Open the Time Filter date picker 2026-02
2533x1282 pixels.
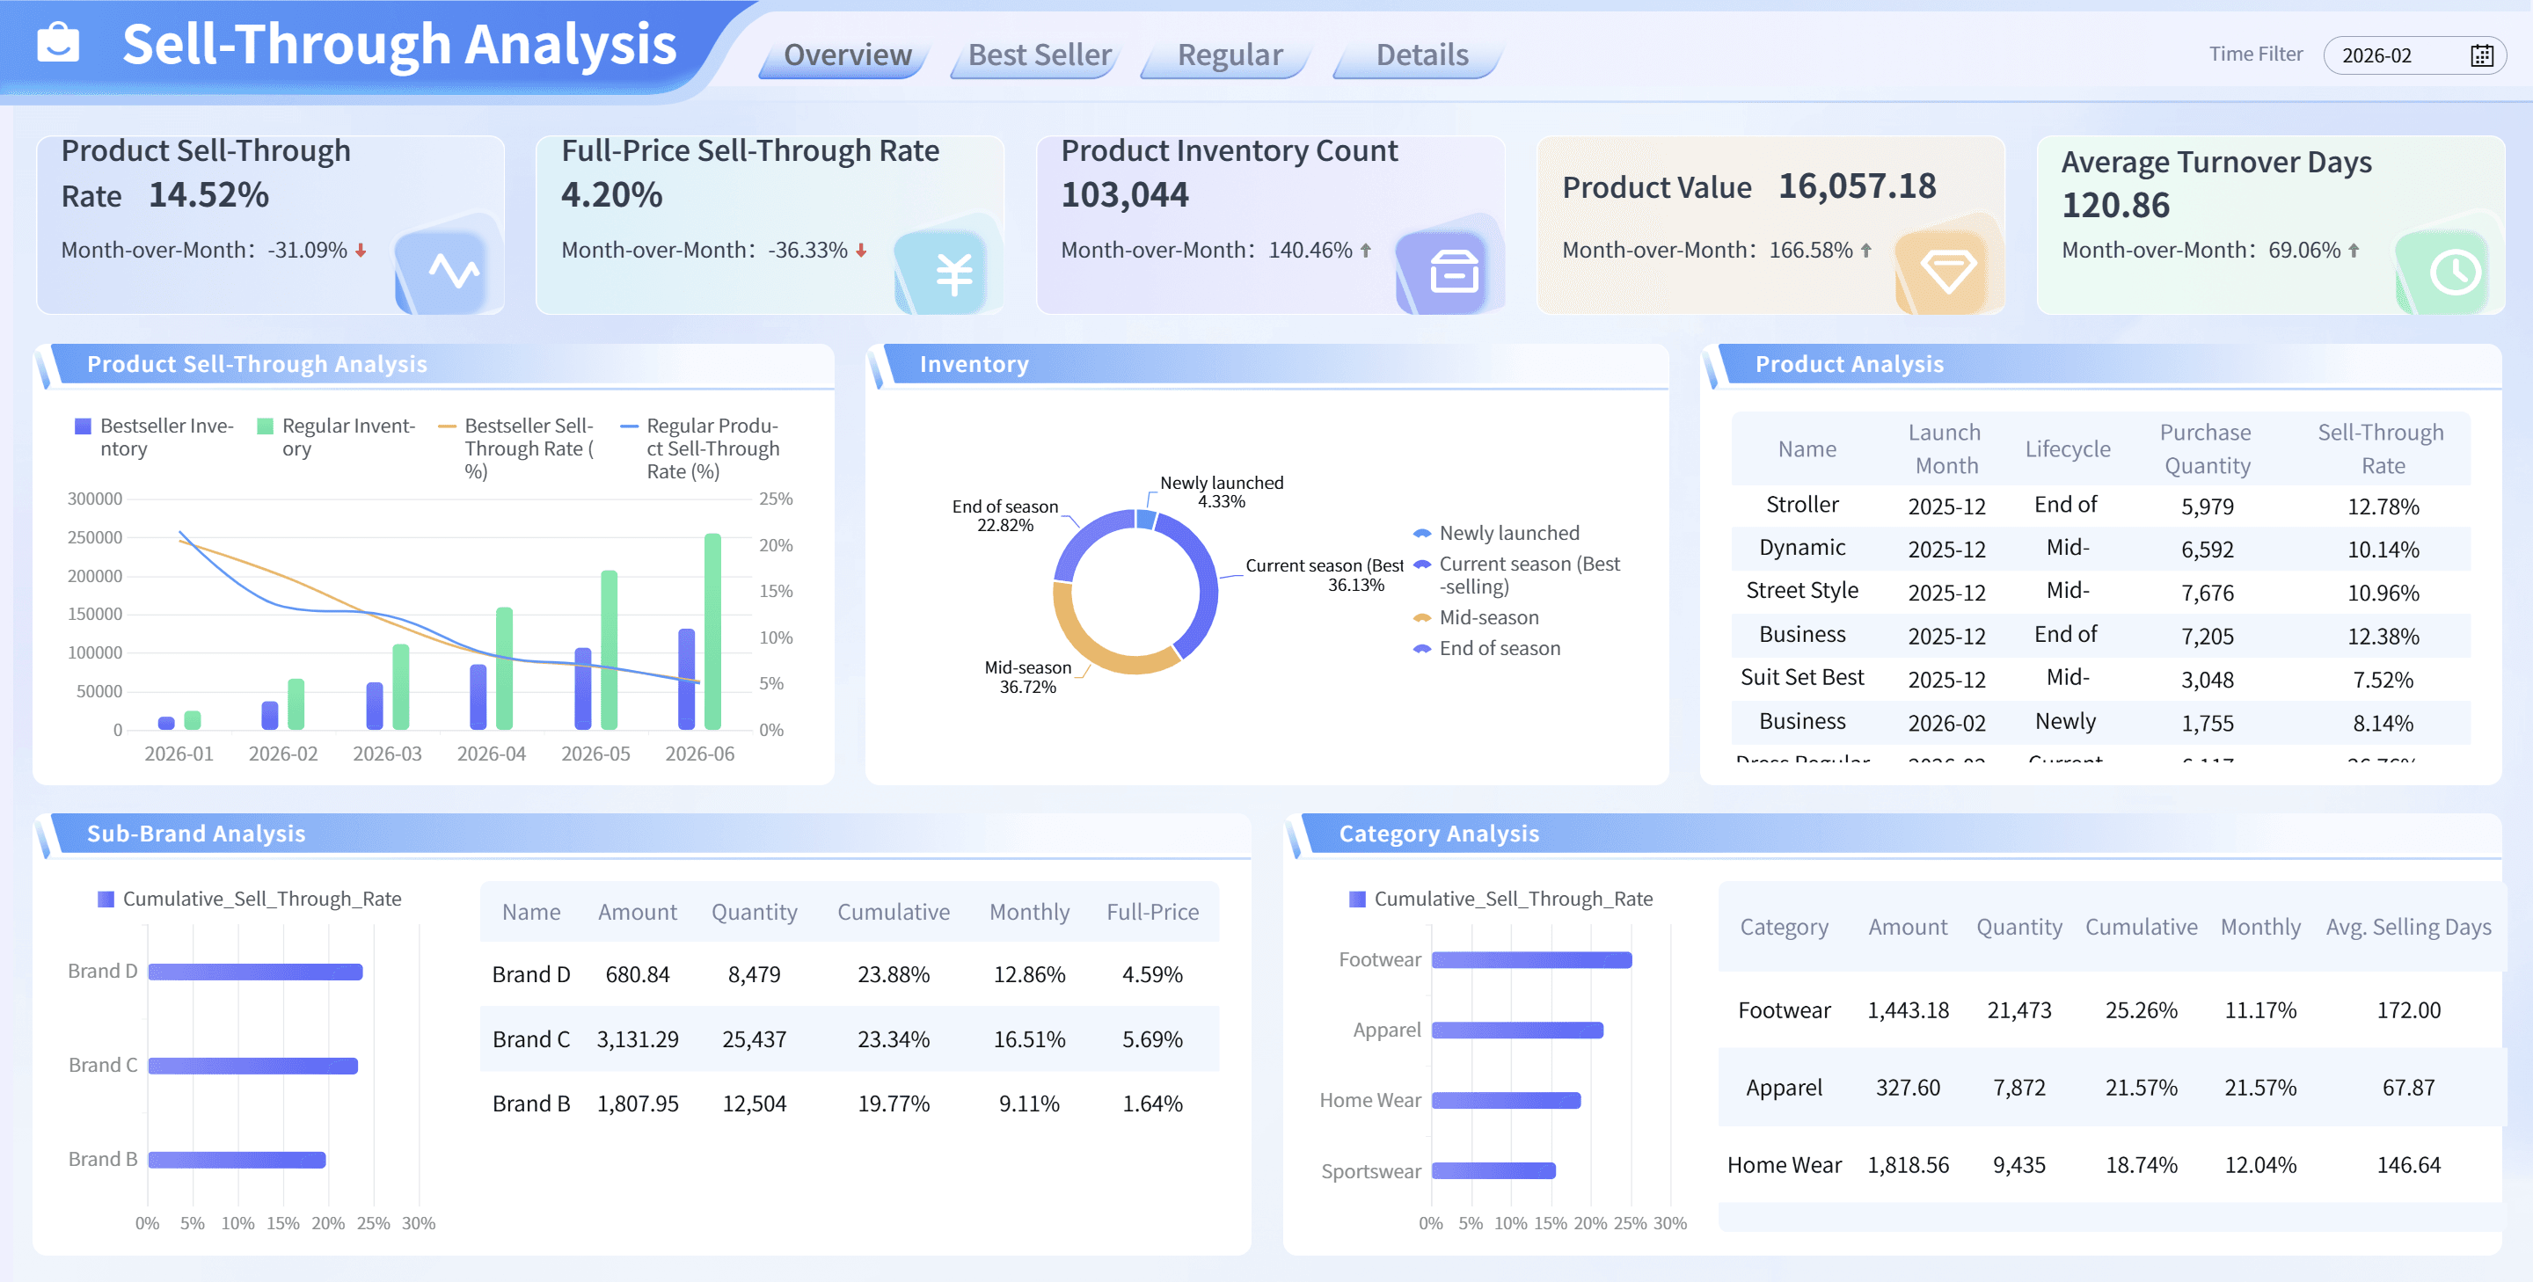[2414, 55]
